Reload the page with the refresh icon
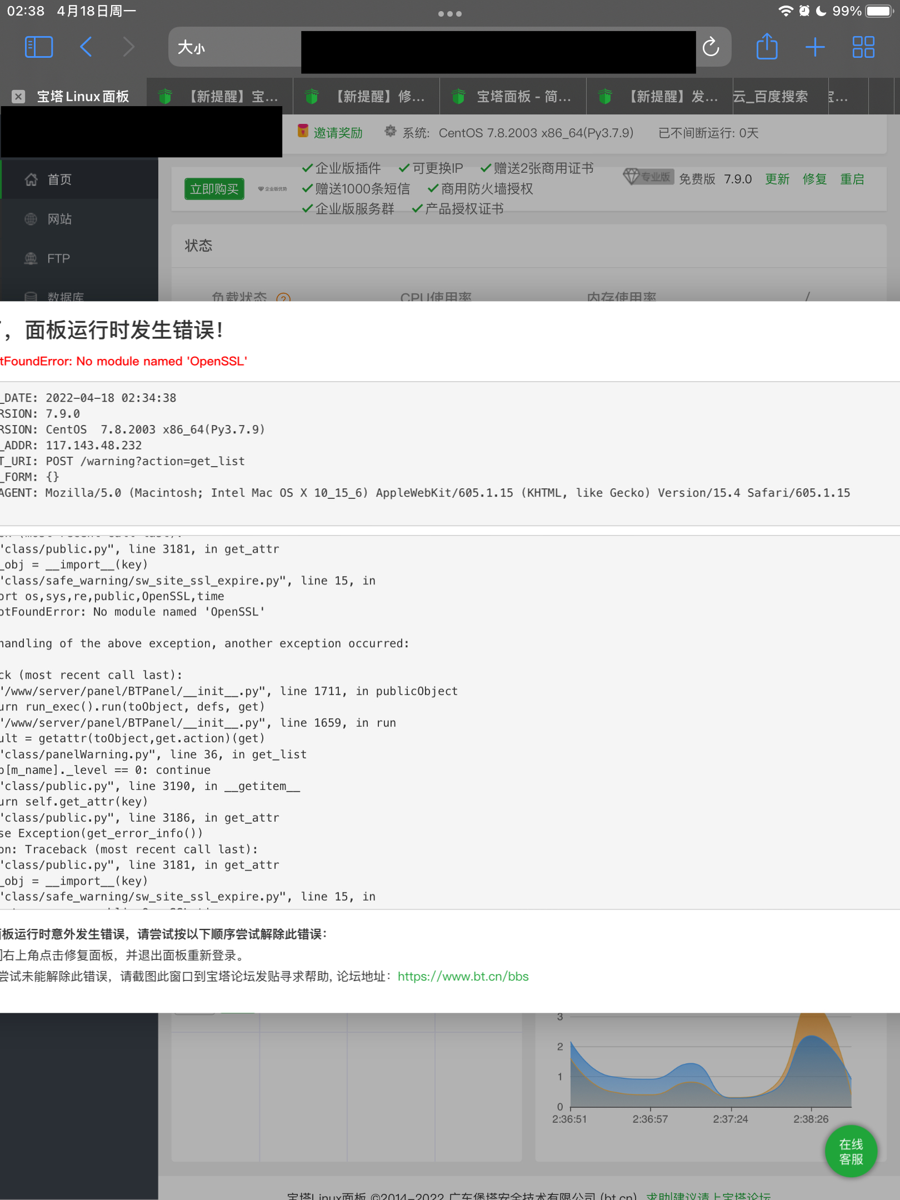 [x=711, y=47]
